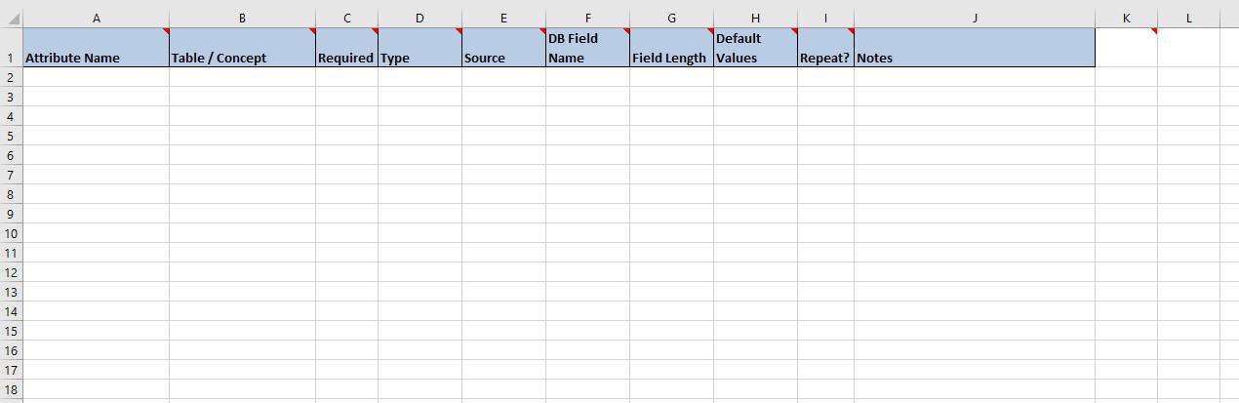Select the "Attribute Name" header cell
Viewport: 1239px width, 403px height.
[x=96, y=48]
